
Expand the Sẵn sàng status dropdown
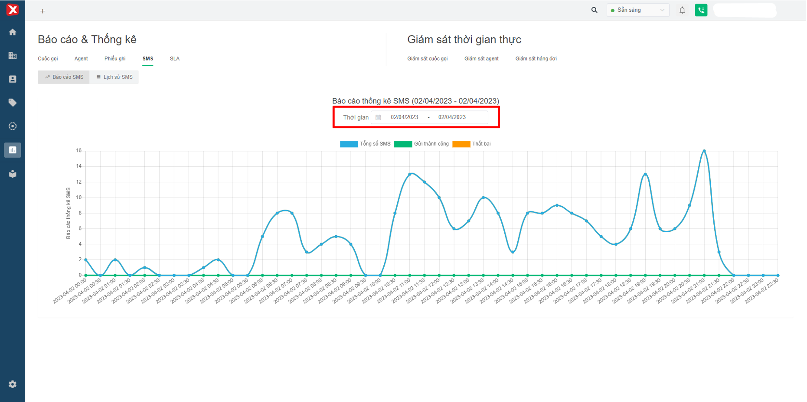(x=637, y=10)
